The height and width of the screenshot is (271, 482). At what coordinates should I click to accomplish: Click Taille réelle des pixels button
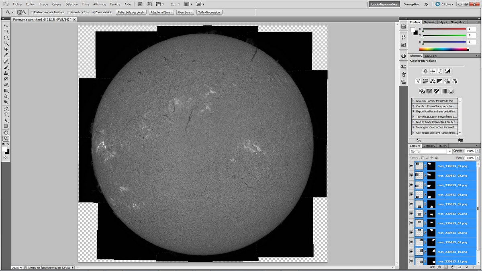pyautogui.click(x=131, y=12)
